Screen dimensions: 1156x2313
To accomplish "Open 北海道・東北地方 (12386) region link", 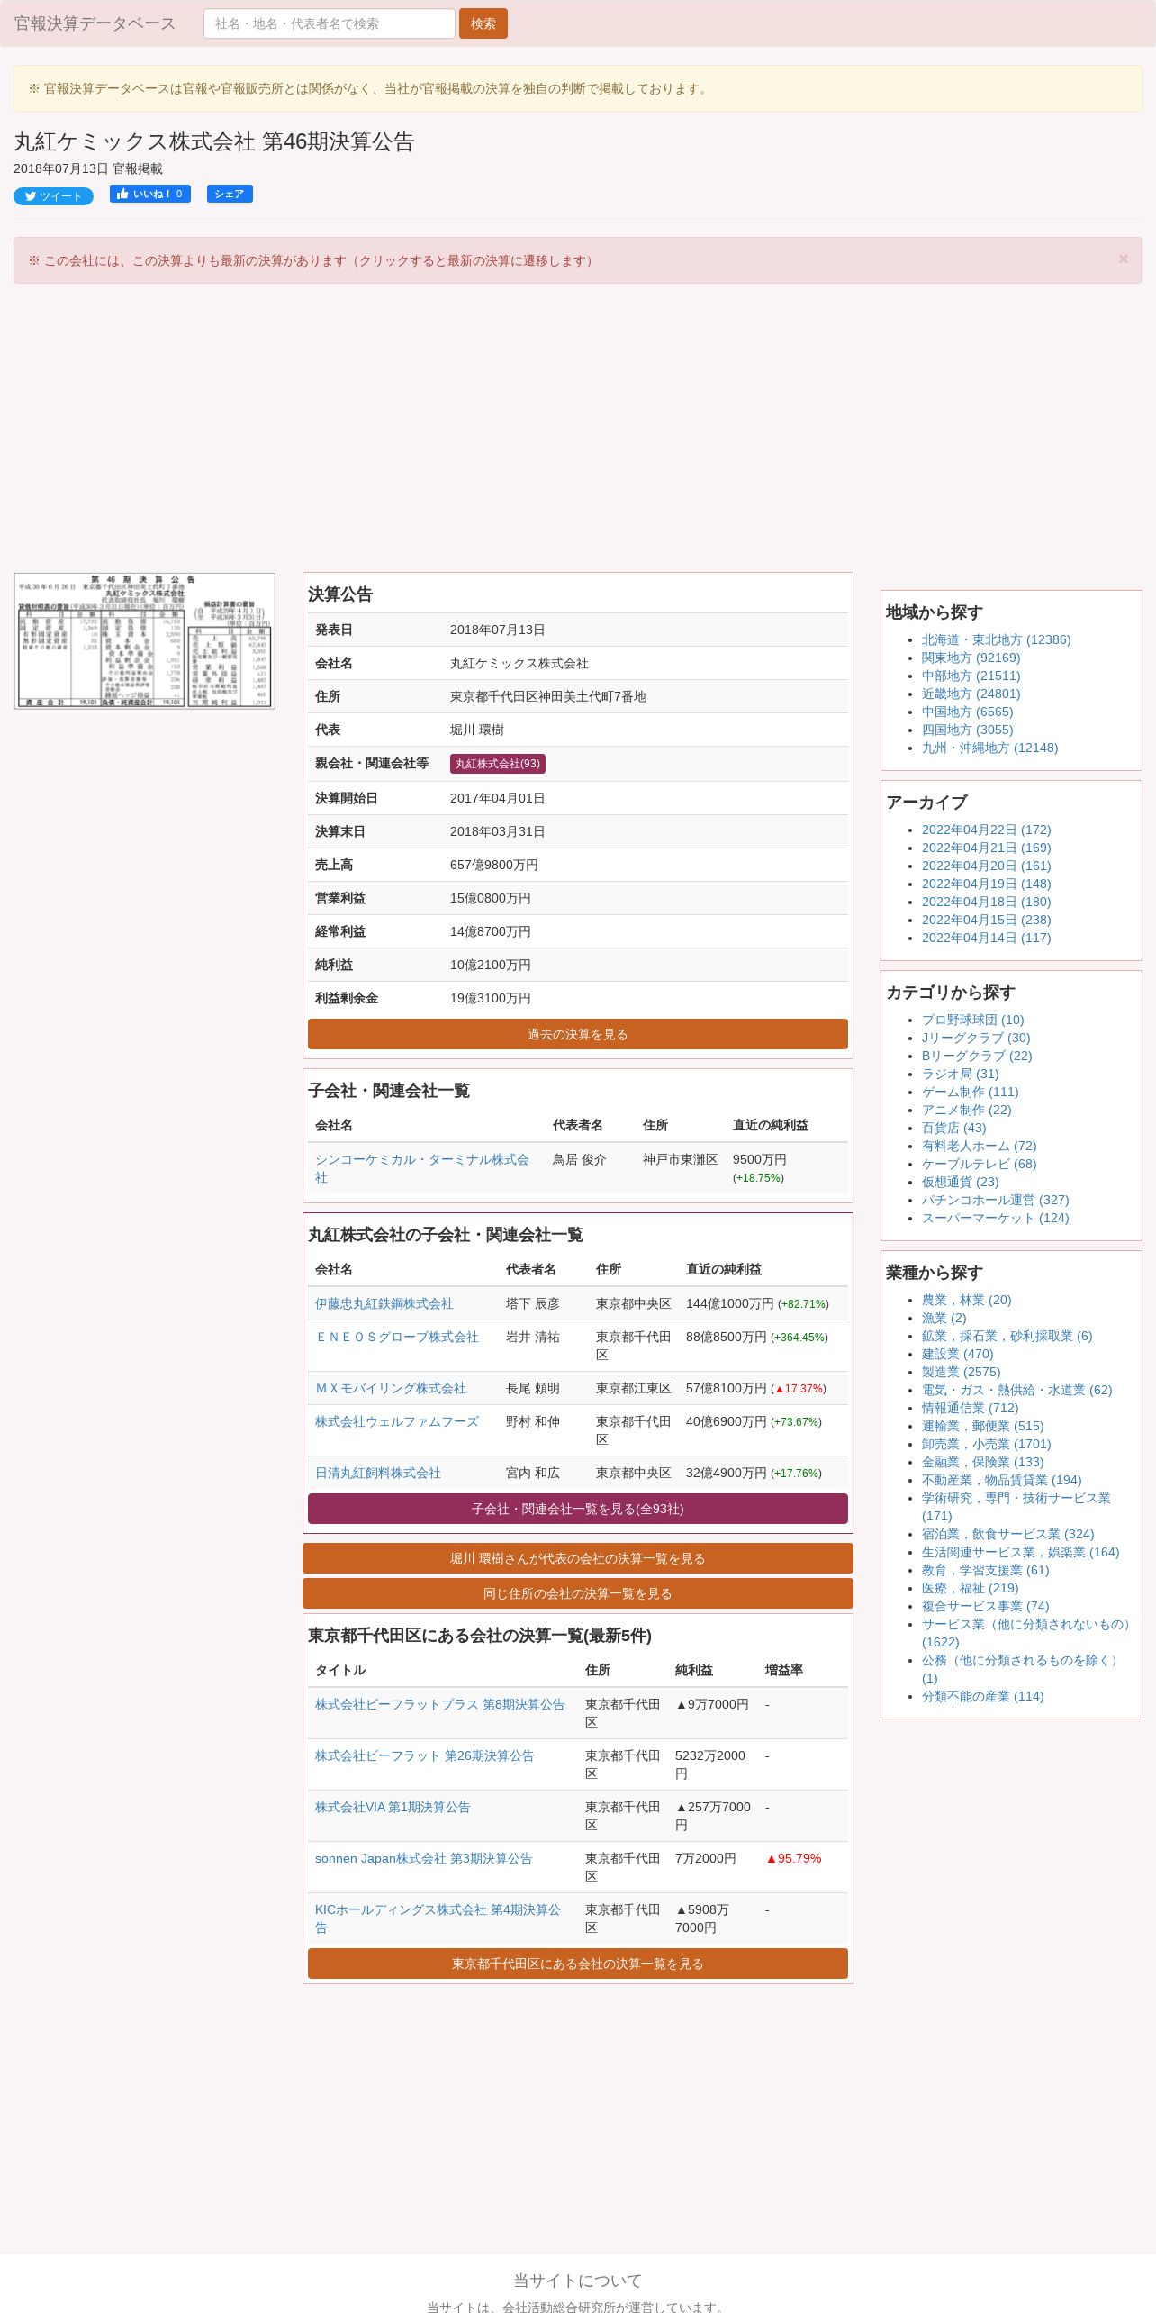I will tap(996, 639).
